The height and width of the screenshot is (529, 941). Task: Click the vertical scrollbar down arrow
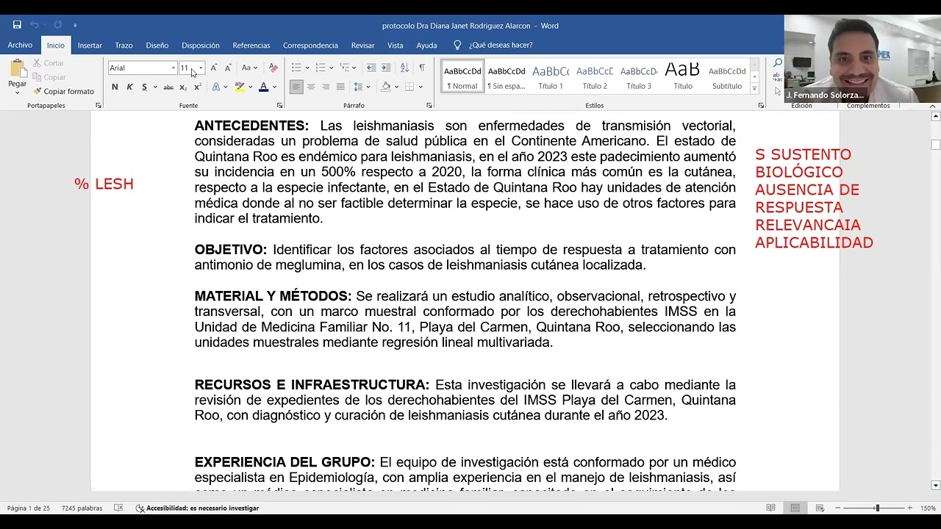935,485
